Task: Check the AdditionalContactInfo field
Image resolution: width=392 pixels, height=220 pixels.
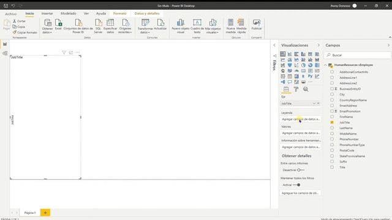Action: 332,72
